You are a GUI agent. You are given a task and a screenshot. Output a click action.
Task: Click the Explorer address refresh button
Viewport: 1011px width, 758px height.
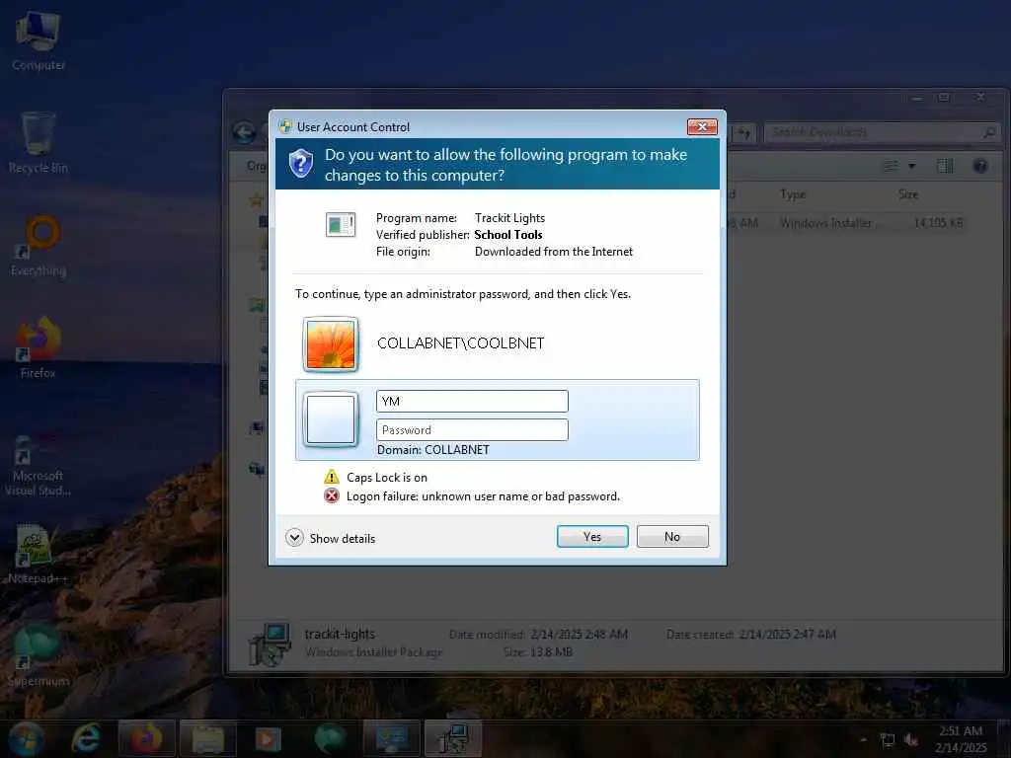(x=744, y=133)
